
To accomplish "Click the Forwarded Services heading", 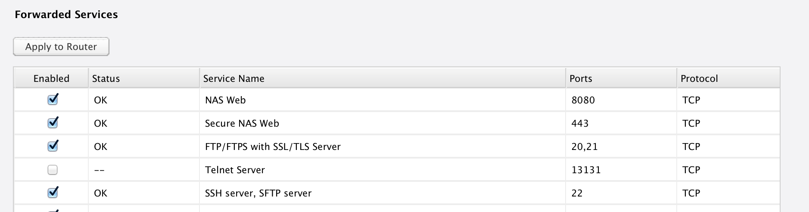I will pyautogui.click(x=66, y=14).
